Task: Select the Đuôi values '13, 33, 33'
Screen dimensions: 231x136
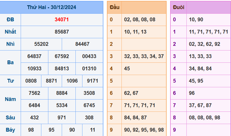Action: tap(200, 56)
